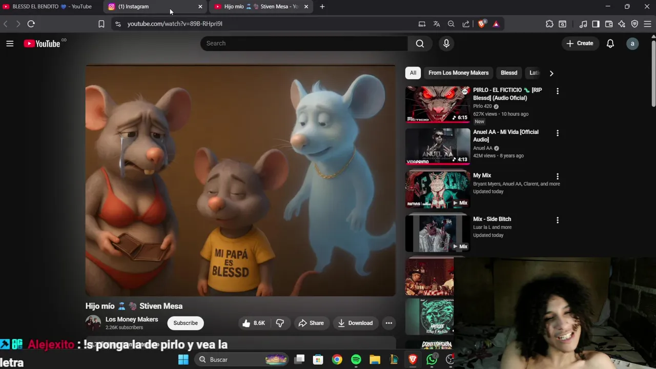
Task: Click the Download button
Action: point(355,323)
